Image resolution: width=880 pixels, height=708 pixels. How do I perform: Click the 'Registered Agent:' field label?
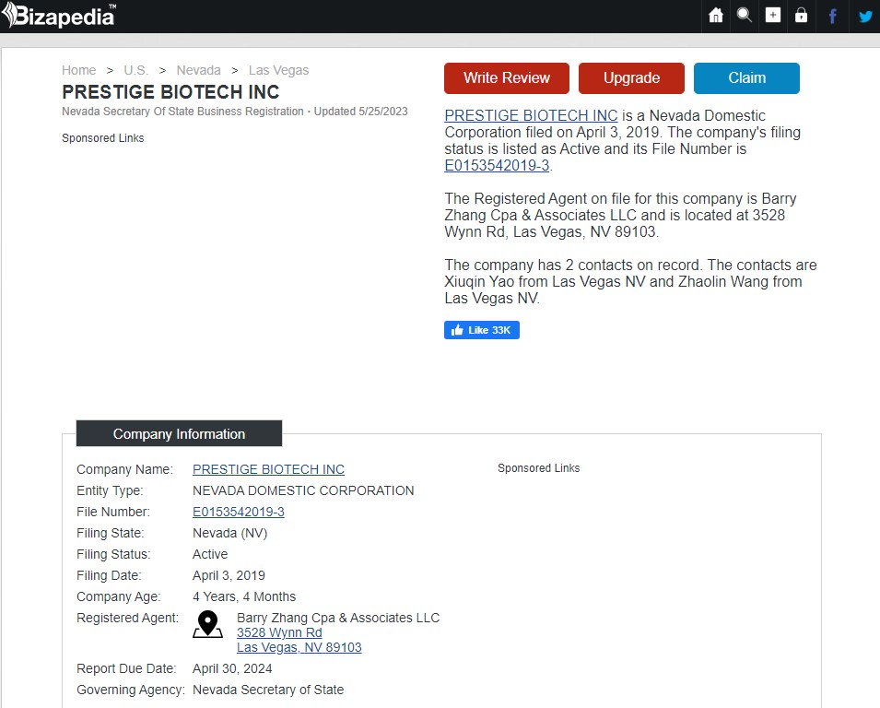(x=127, y=618)
